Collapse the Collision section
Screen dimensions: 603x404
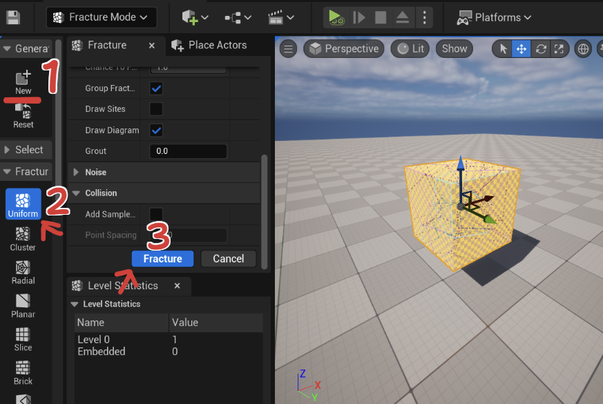point(76,193)
